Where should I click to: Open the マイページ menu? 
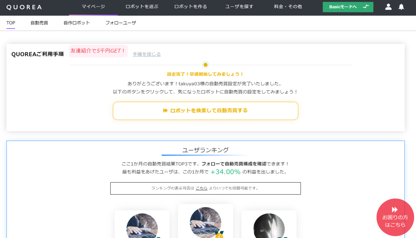[93, 7]
